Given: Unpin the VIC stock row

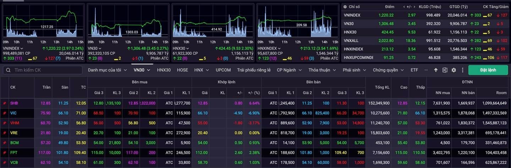Looking at the screenshot, I should tap(5, 113).
